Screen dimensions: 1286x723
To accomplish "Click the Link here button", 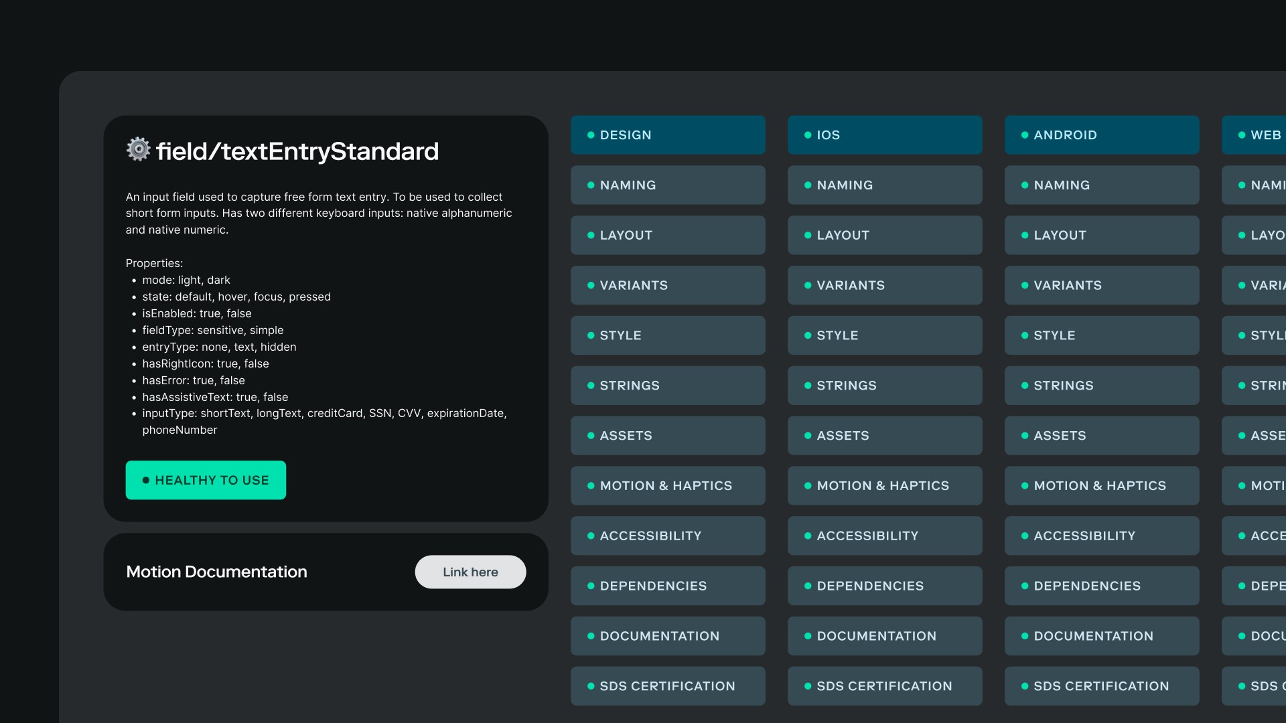I will point(470,572).
